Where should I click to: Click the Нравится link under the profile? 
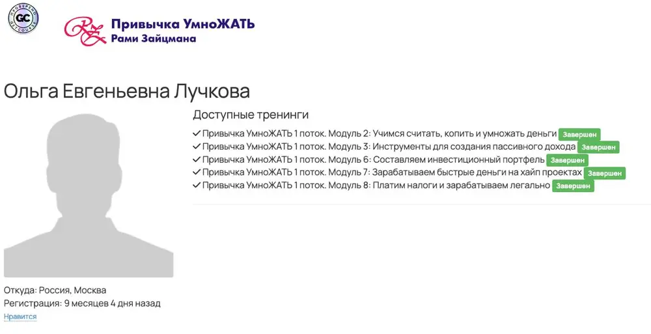(x=20, y=316)
